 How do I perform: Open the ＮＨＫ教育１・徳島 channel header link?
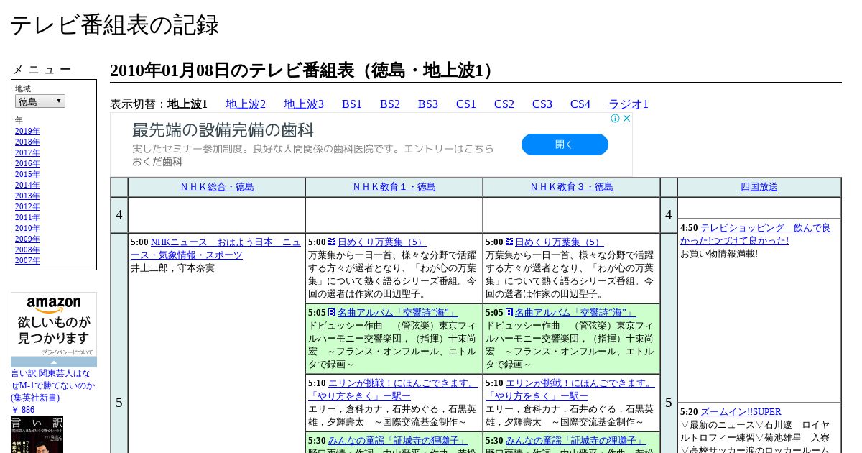pos(394,187)
